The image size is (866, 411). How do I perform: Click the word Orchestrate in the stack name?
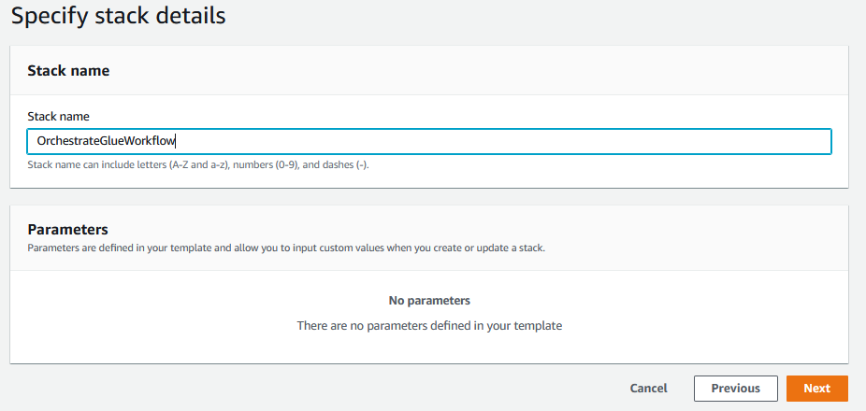(x=65, y=141)
